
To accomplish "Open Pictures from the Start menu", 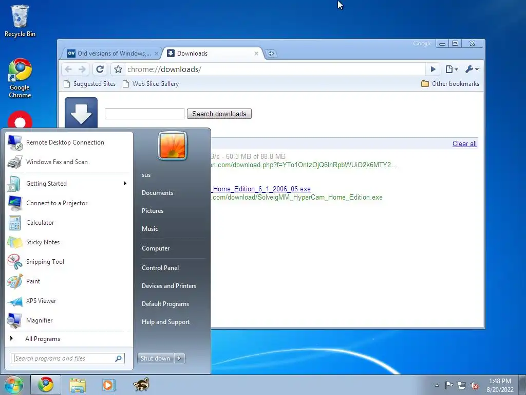I will coord(152,211).
